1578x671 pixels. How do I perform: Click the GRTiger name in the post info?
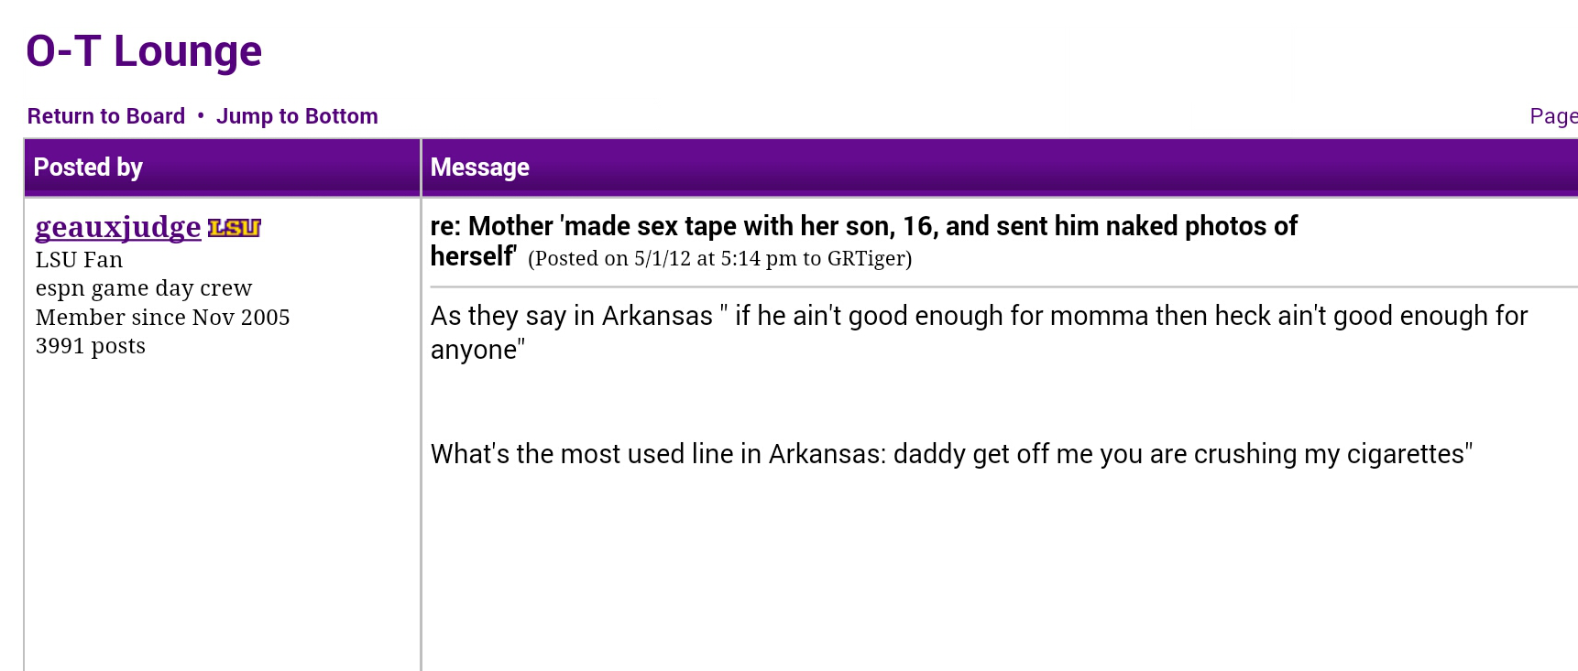point(866,258)
